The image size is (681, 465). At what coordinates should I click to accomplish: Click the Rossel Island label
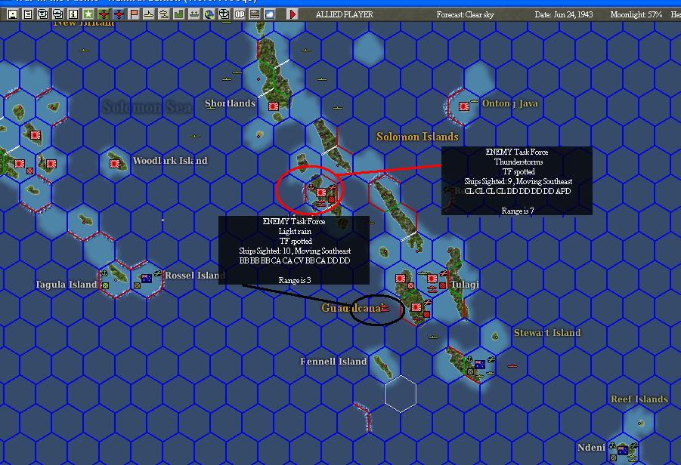(x=195, y=276)
